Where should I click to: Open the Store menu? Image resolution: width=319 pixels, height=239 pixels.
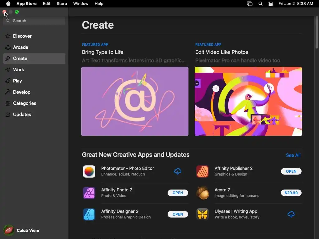62,4
